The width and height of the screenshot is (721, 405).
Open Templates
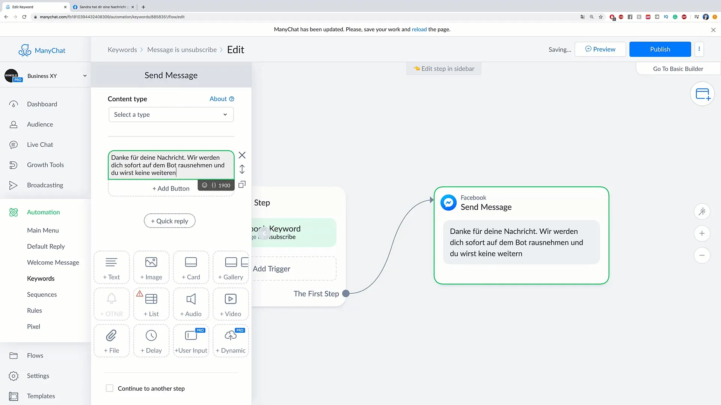click(x=41, y=396)
